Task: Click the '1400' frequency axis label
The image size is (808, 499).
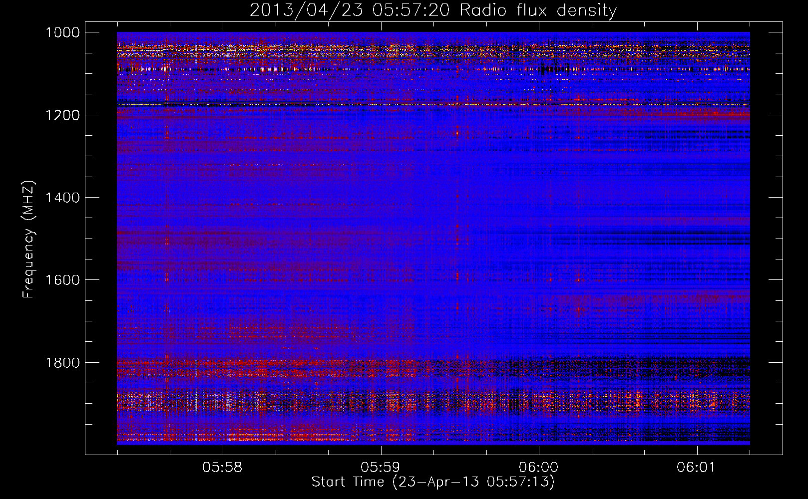Action: [x=62, y=198]
